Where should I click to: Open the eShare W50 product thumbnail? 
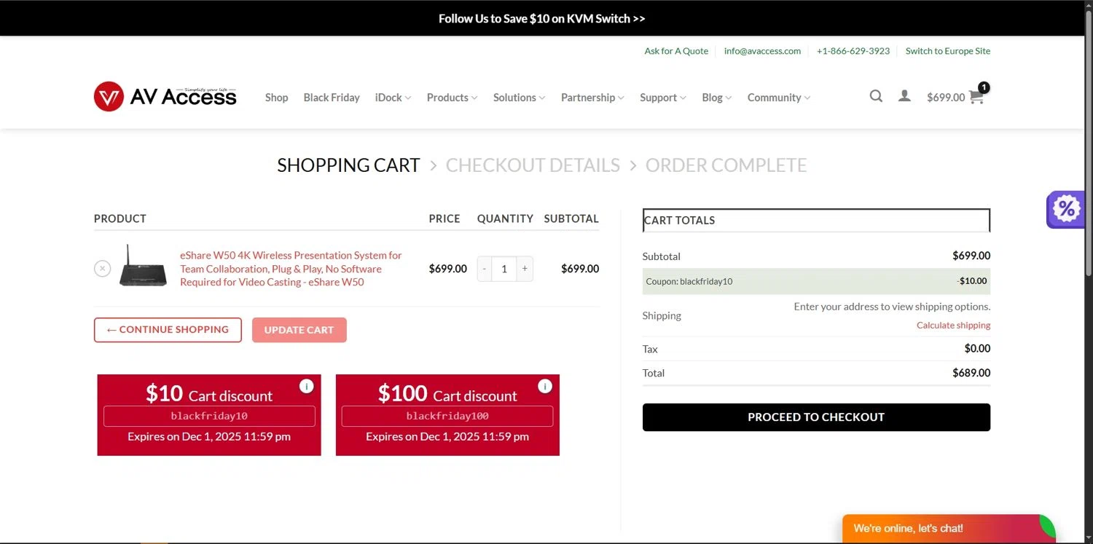(143, 266)
